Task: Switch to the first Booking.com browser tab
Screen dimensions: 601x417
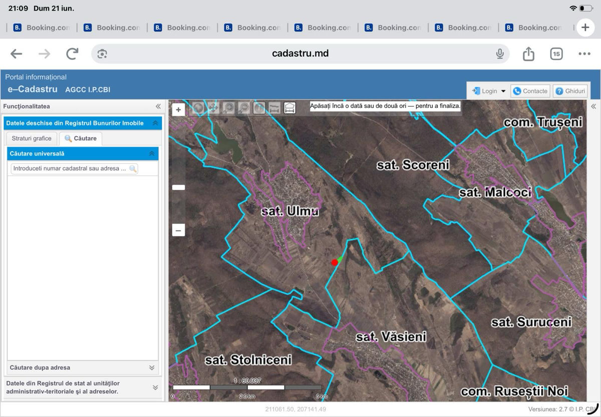Action: (x=41, y=27)
